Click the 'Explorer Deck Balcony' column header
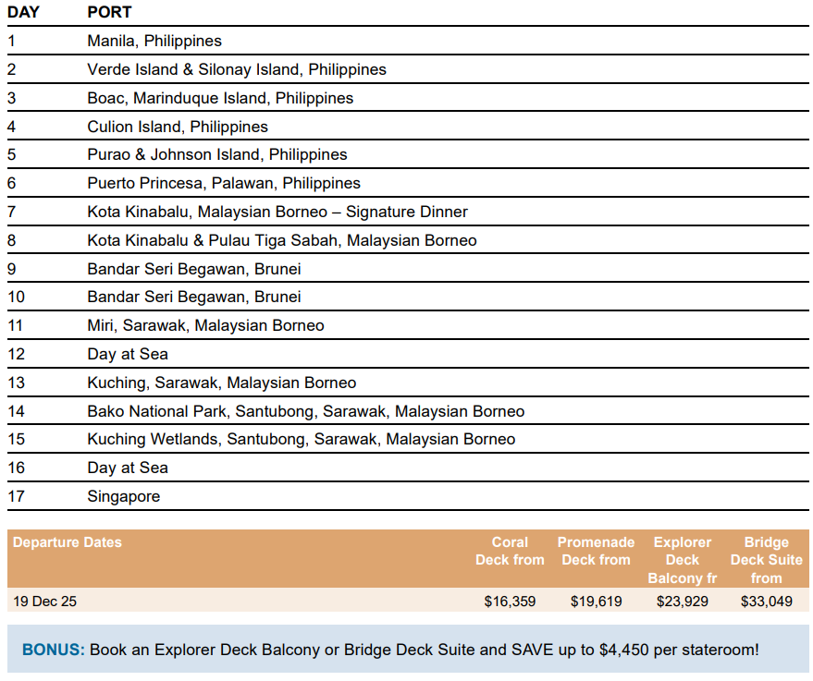813x681 pixels. pos(683,560)
